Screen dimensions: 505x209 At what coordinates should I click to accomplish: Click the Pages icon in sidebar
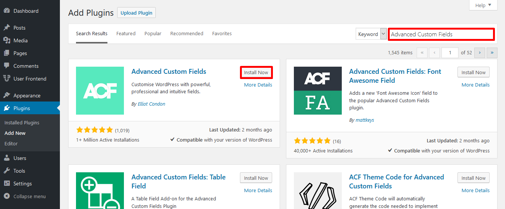click(x=6, y=53)
